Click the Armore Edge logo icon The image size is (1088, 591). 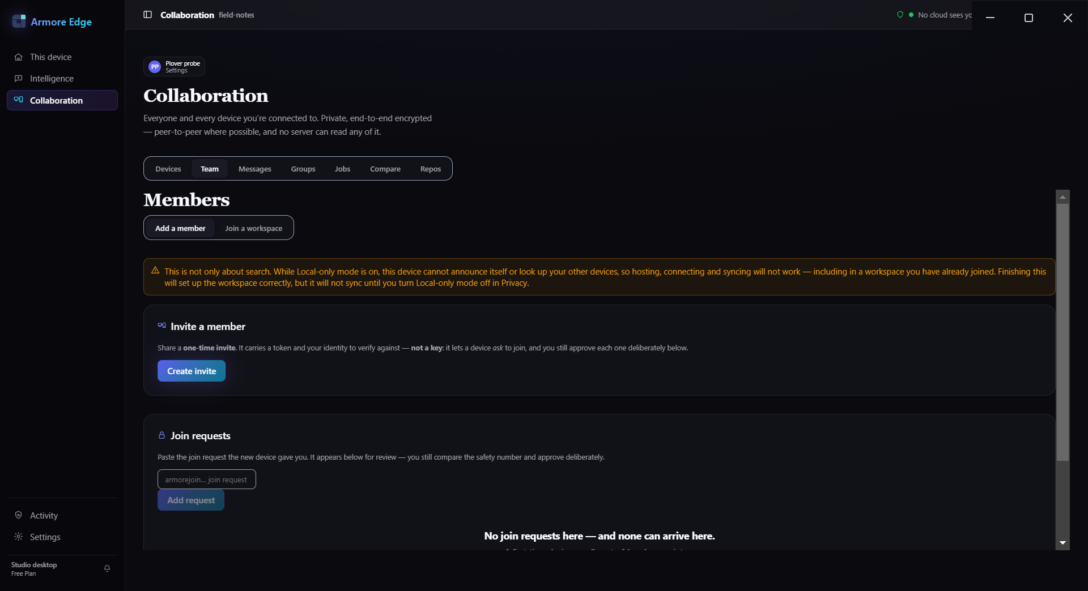(x=19, y=22)
